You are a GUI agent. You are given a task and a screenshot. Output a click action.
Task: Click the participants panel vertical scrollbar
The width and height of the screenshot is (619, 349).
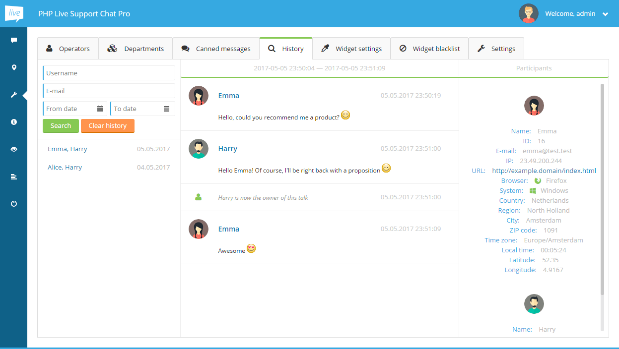602,188
